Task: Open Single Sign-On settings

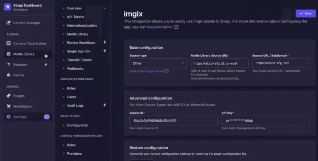Action: [79, 52]
